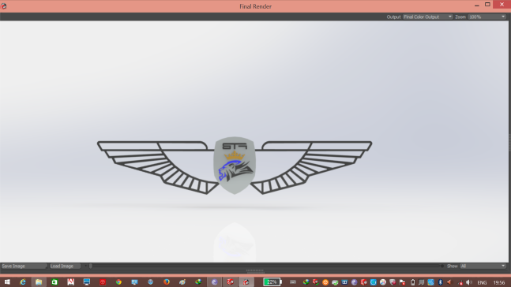Click the Action Center flag tray icon
This screenshot has height=287, width=511.
(x=402, y=282)
